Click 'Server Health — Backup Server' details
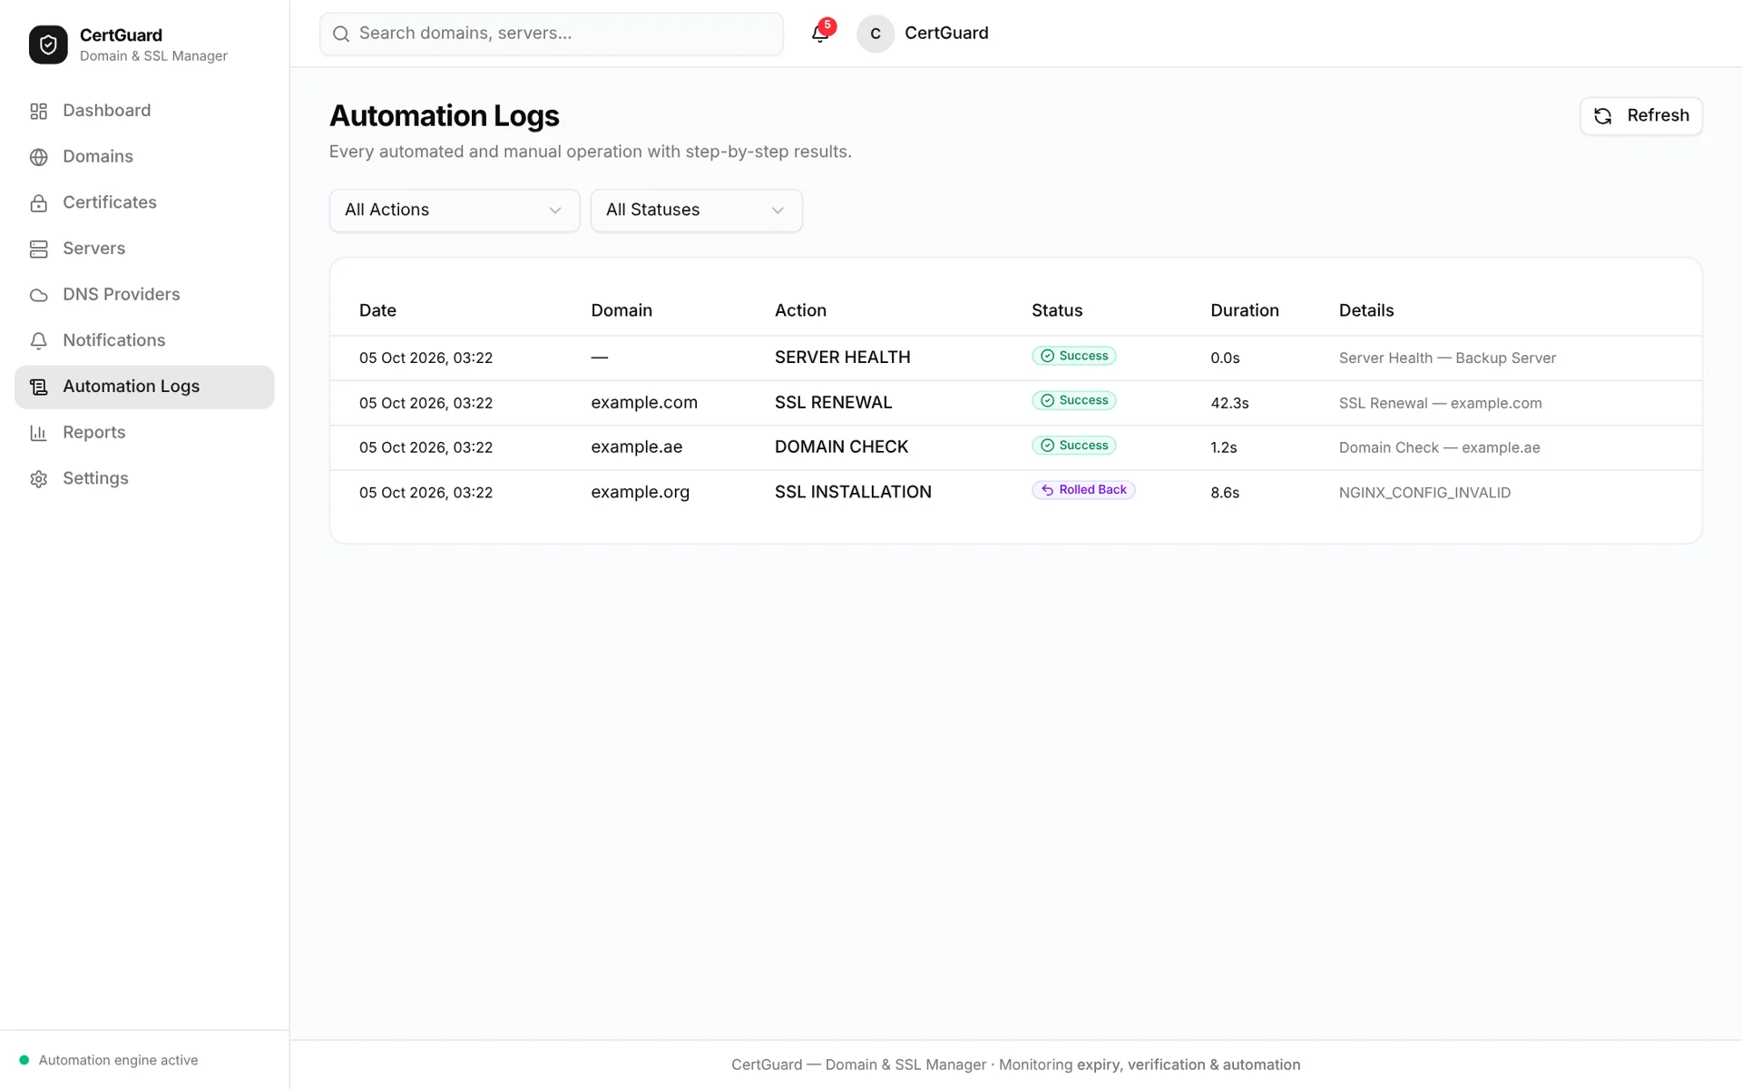The width and height of the screenshot is (1742, 1089). pyautogui.click(x=1447, y=358)
